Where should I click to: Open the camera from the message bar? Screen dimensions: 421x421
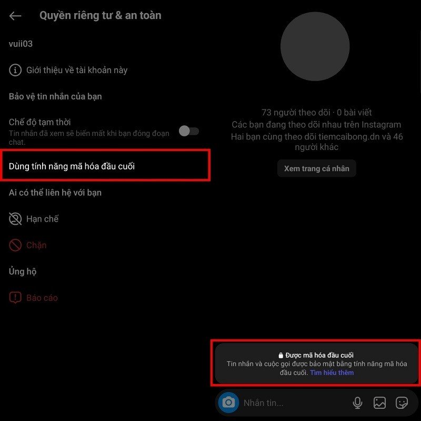228,402
